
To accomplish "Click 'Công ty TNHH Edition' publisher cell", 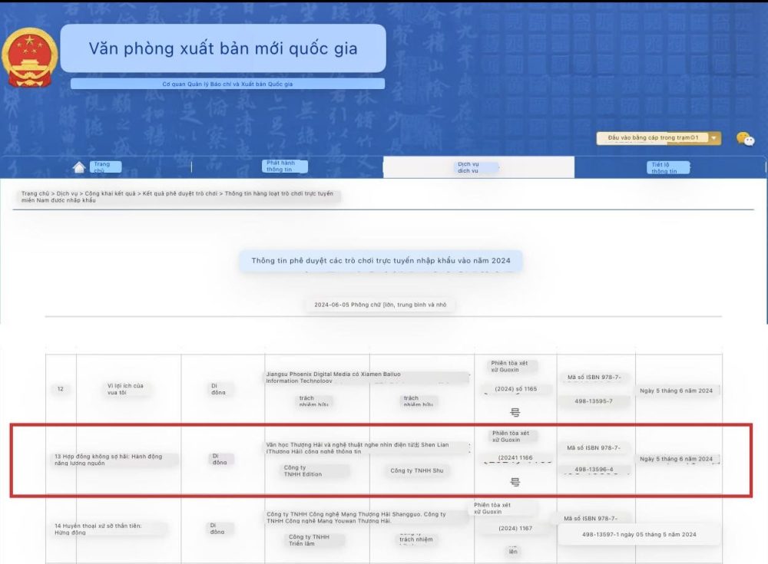I will coord(303,470).
